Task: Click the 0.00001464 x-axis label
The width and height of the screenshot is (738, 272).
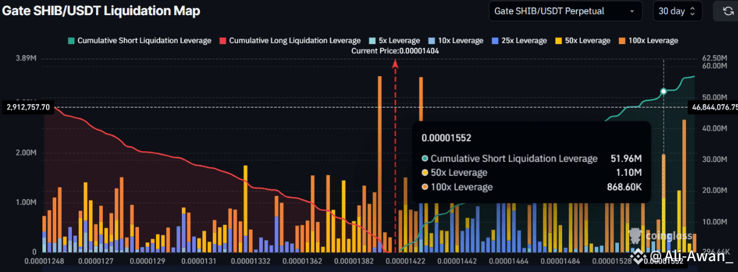Action: 510,261
